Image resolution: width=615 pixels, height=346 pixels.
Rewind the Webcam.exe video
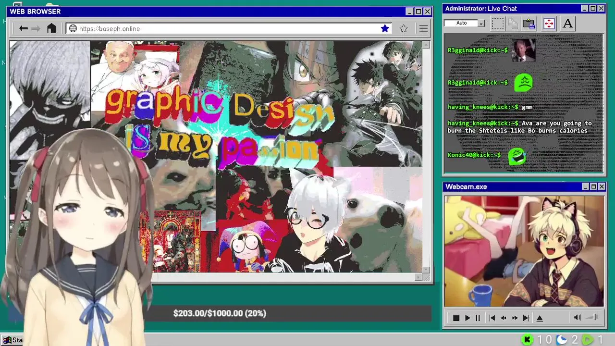pyautogui.click(x=504, y=318)
